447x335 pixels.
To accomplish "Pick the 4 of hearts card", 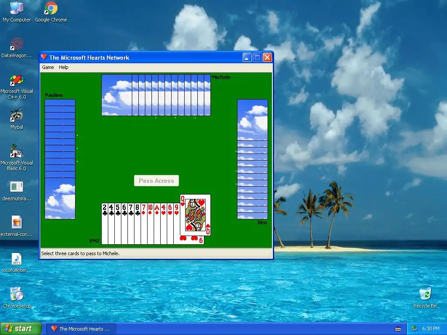I will pyautogui.click(x=164, y=224).
